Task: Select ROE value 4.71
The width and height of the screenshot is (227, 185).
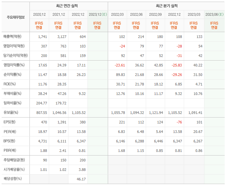Action: pyautogui.click(x=199, y=84)
